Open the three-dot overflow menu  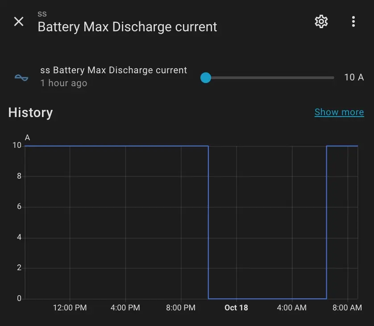click(353, 21)
